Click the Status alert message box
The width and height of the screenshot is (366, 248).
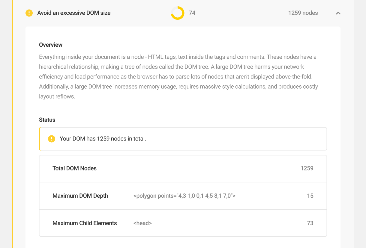coord(183,139)
